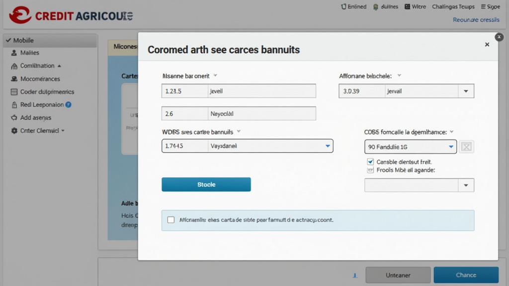Tick the checkbox in the bottom notice bar

171,219
